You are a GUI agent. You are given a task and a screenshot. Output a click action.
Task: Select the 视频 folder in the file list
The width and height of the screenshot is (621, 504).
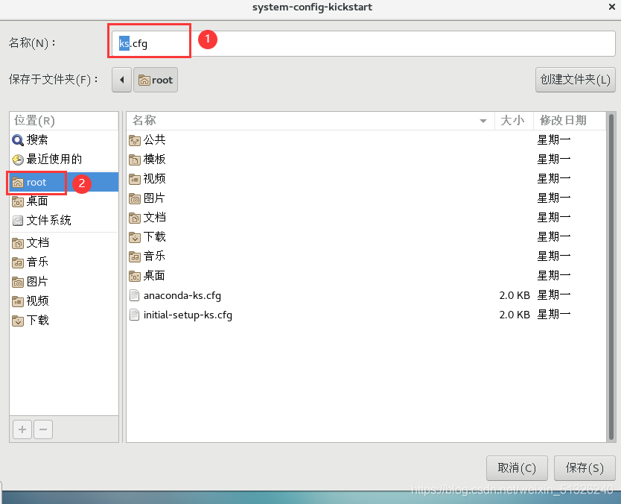tap(366, 178)
